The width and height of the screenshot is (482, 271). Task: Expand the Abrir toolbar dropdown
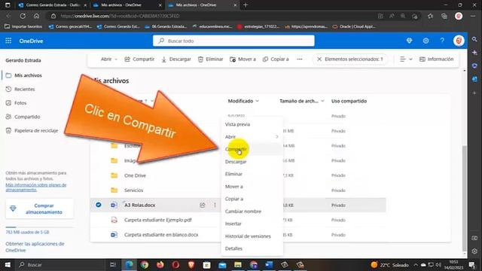coord(109,59)
